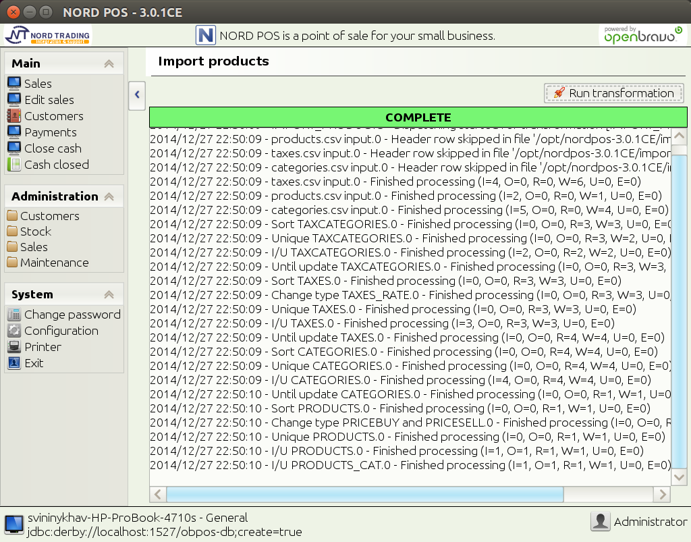691x542 pixels.
Task: Click the Change password keypad icon
Action: click(x=13, y=314)
